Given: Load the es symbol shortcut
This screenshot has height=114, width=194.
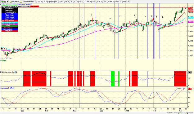Looking at the screenshot, I should [x=43, y=2].
